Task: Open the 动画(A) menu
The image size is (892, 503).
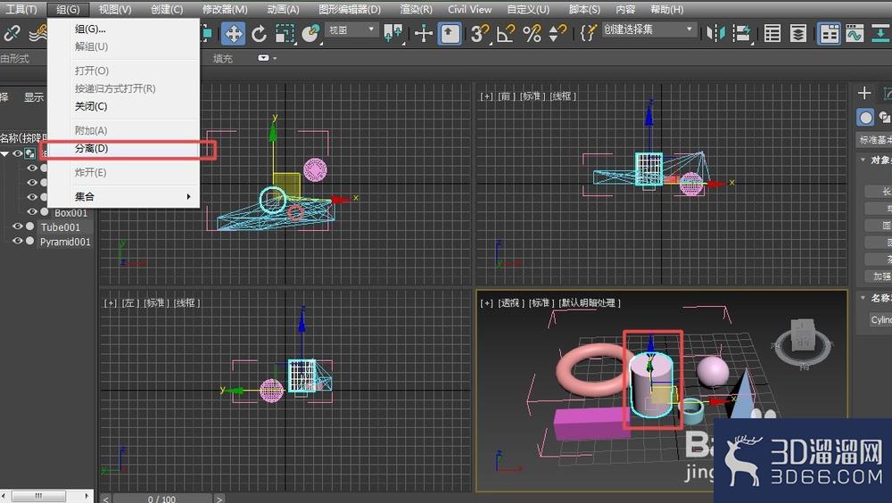Action: [x=283, y=9]
